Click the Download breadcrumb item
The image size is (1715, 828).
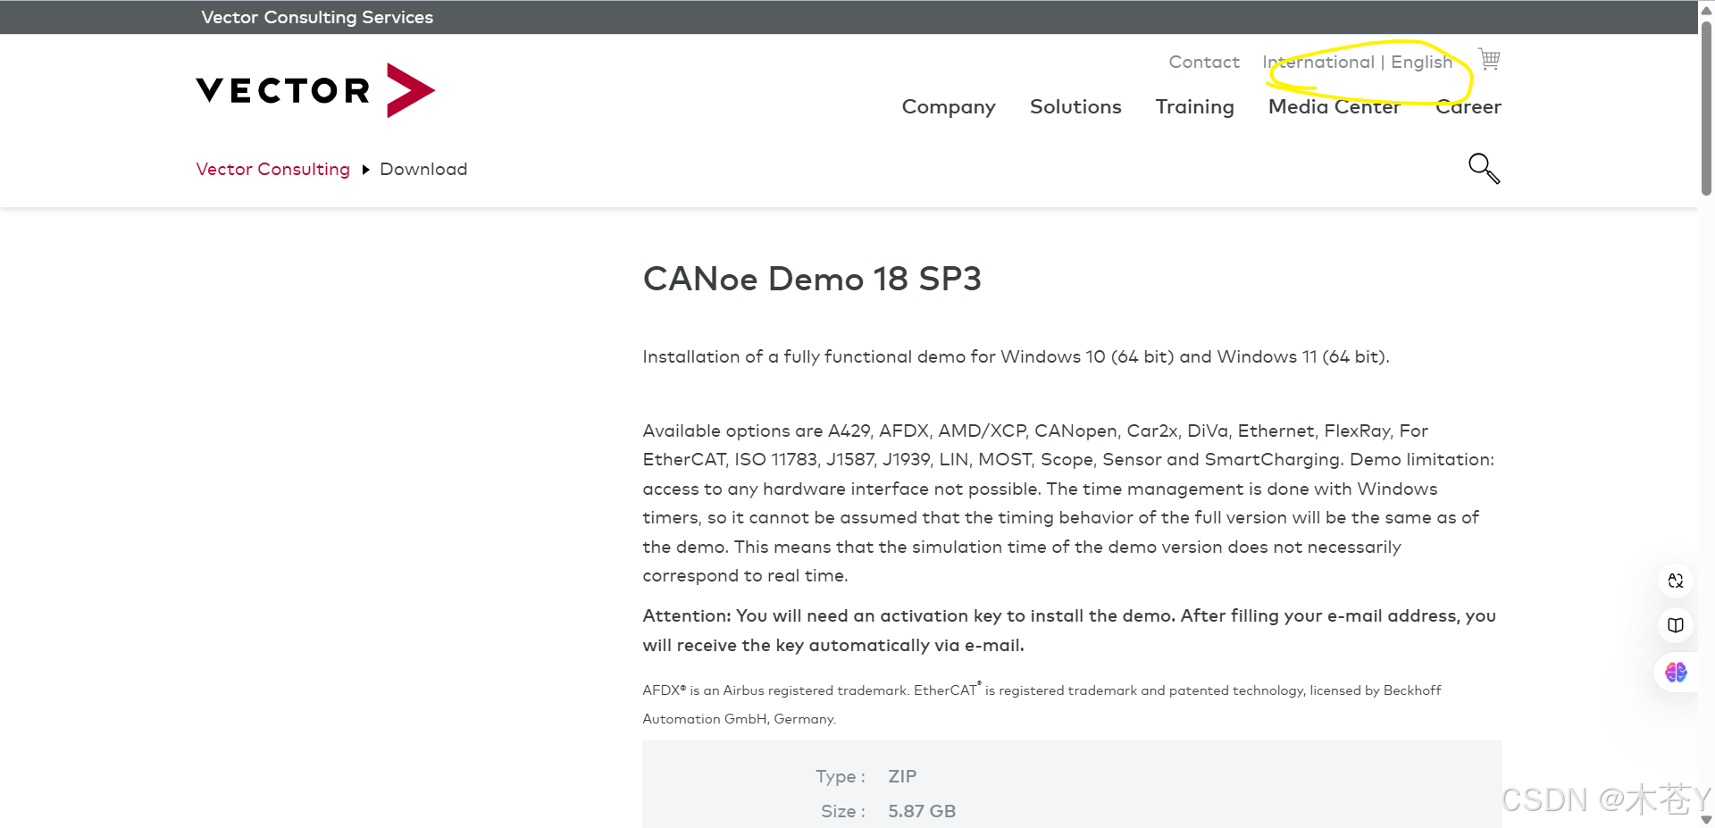(x=423, y=170)
